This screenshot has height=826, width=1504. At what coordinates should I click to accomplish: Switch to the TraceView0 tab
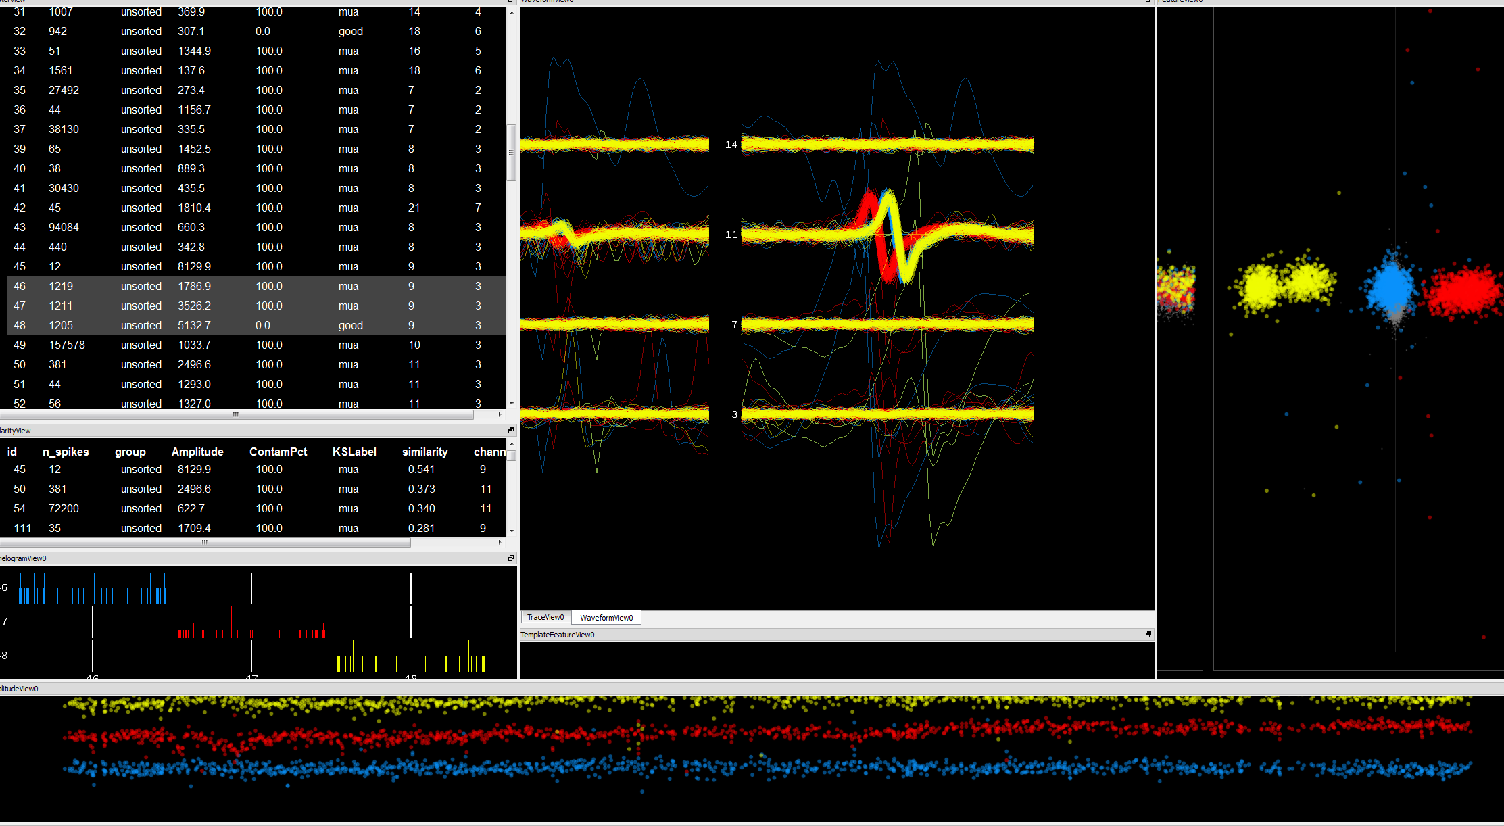point(545,617)
